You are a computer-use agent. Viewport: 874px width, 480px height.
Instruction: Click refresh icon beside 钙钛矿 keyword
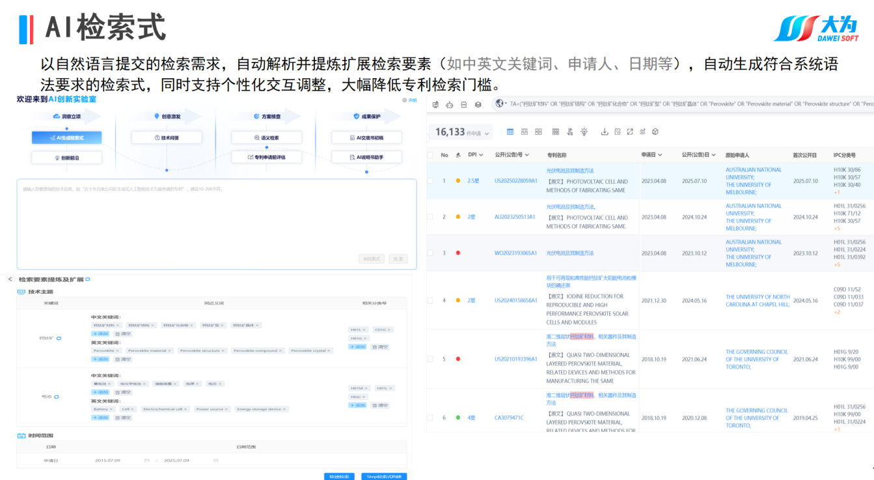pyautogui.click(x=59, y=339)
